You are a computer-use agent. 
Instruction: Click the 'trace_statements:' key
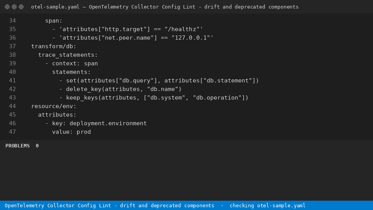click(68, 55)
